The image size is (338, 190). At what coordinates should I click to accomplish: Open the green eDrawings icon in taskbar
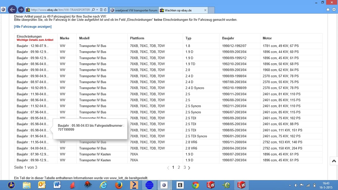pyautogui.click(x=226, y=185)
